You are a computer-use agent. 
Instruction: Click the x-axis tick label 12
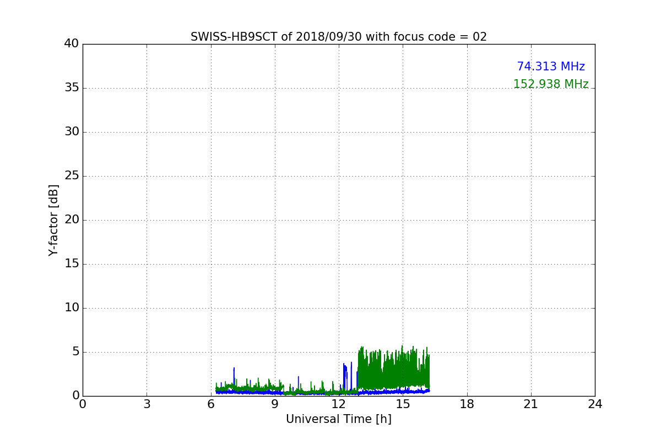click(x=339, y=404)
